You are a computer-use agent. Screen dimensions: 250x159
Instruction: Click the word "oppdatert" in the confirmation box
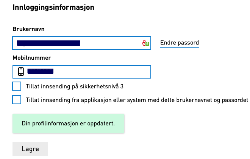103,123
